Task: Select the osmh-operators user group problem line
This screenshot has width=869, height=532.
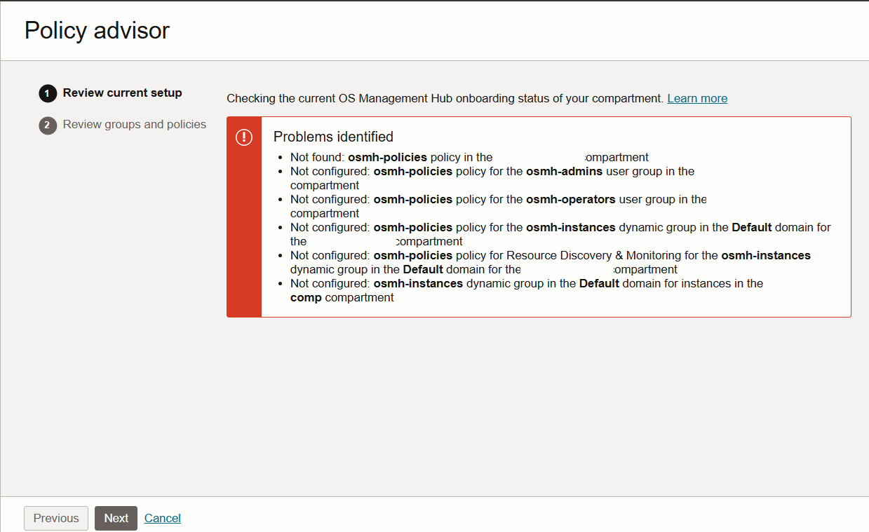Action: (499, 206)
